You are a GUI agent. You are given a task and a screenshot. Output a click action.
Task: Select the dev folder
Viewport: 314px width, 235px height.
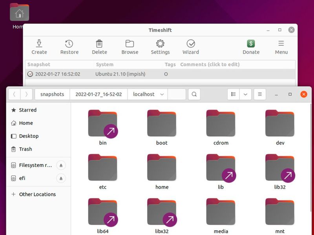click(x=280, y=128)
